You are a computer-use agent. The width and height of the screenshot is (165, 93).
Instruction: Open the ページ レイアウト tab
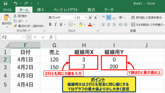pos(66,10)
